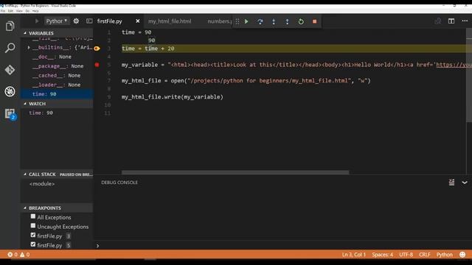
Task: Open the Explorer view in activity bar
Action: tap(10, 26)
